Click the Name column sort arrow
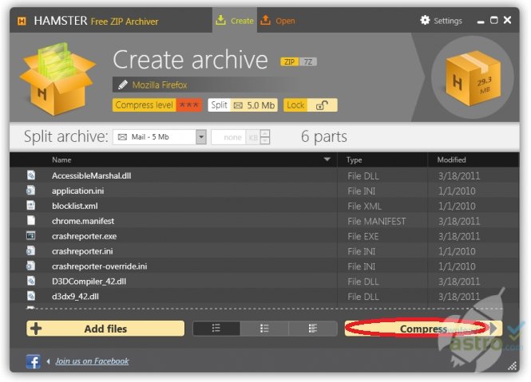The width and height of the screenshot is (531, 382). (x=327, y=160)
